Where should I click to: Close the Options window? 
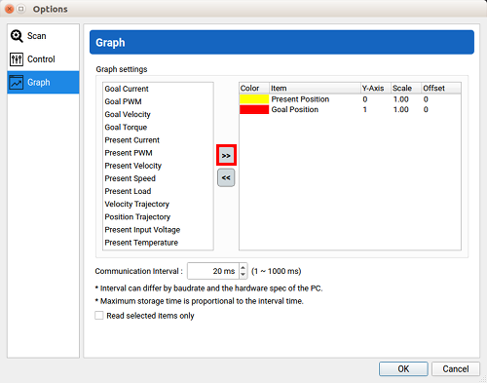click(x=10, y=9)
